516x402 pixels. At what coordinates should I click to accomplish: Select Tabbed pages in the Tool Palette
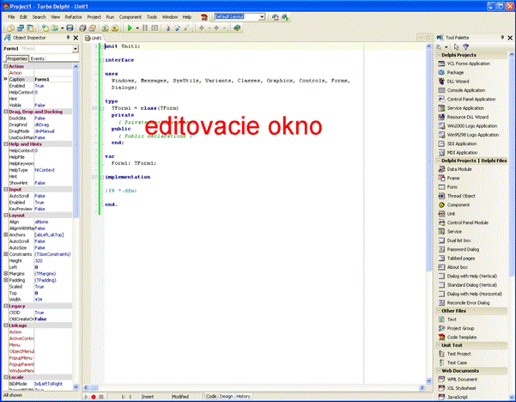[457, 259]
